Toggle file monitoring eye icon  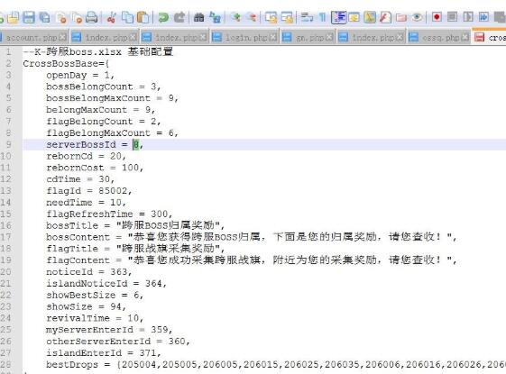[x=417, y=17]
